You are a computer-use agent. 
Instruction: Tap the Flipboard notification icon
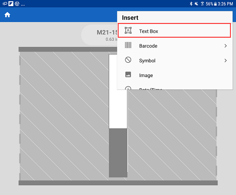(x=11, y=4)
